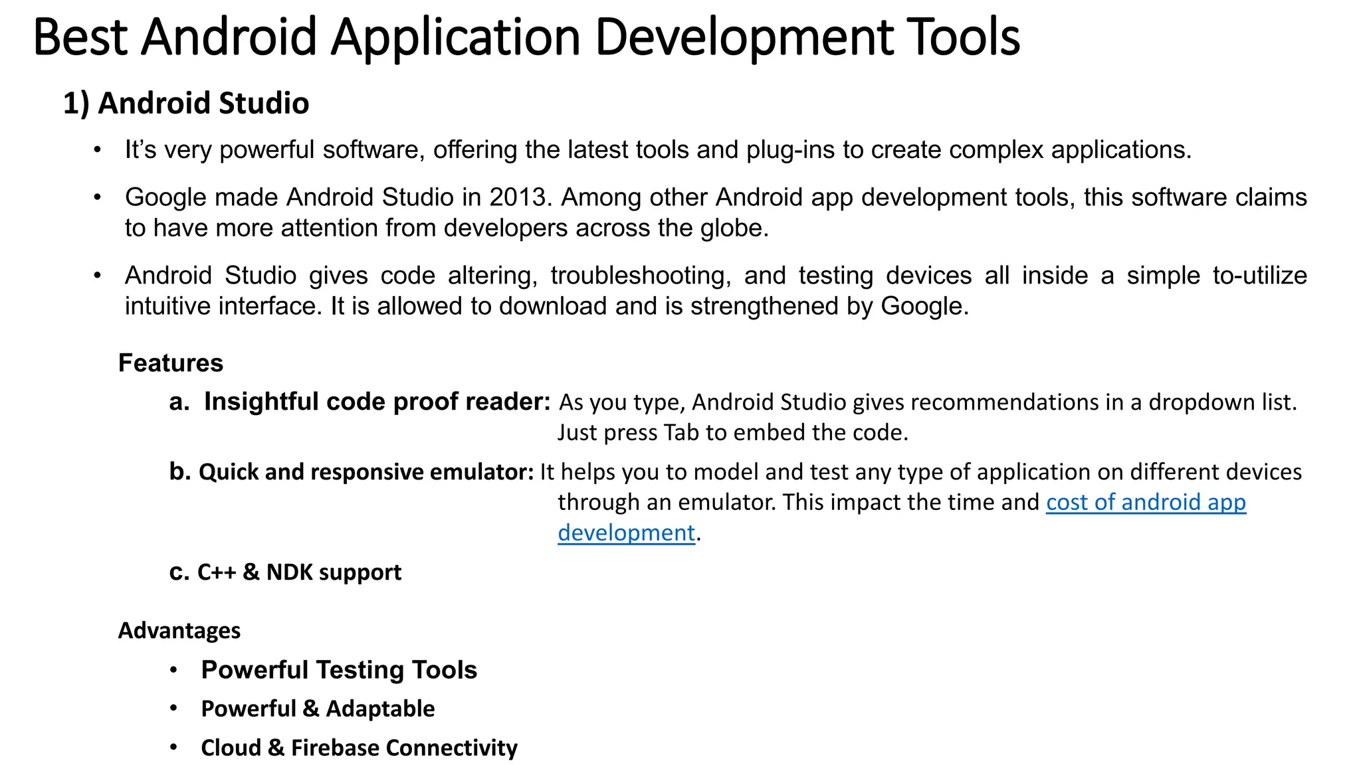Click bullet starting 'Google made Android Studio in 2013'
Viewport: 1361px width, 765px height.
click(716, 212)
